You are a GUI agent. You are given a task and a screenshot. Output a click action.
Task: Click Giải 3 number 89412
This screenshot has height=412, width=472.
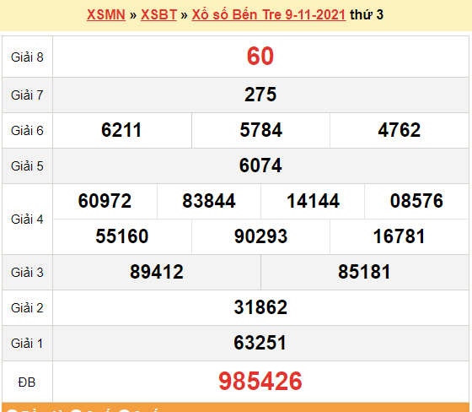pos(157,272)
